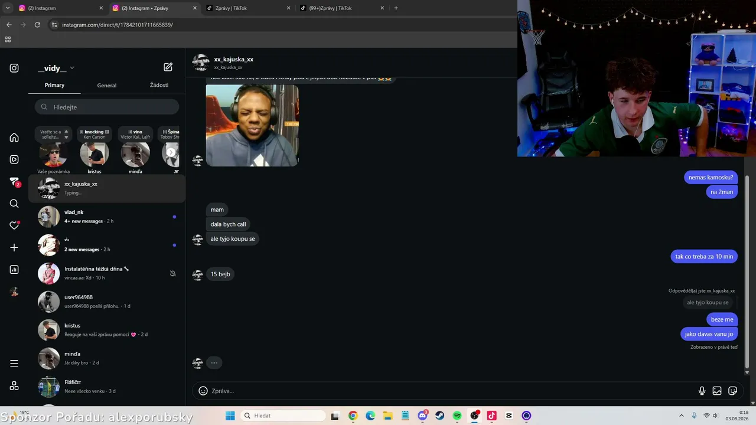
Task: Open the Reels icon in the sidebar
Action: click(14, 159)
